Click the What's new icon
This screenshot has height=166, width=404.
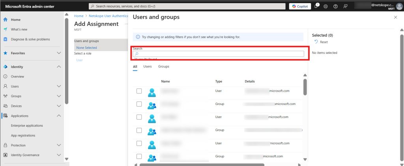click(6, 29)
